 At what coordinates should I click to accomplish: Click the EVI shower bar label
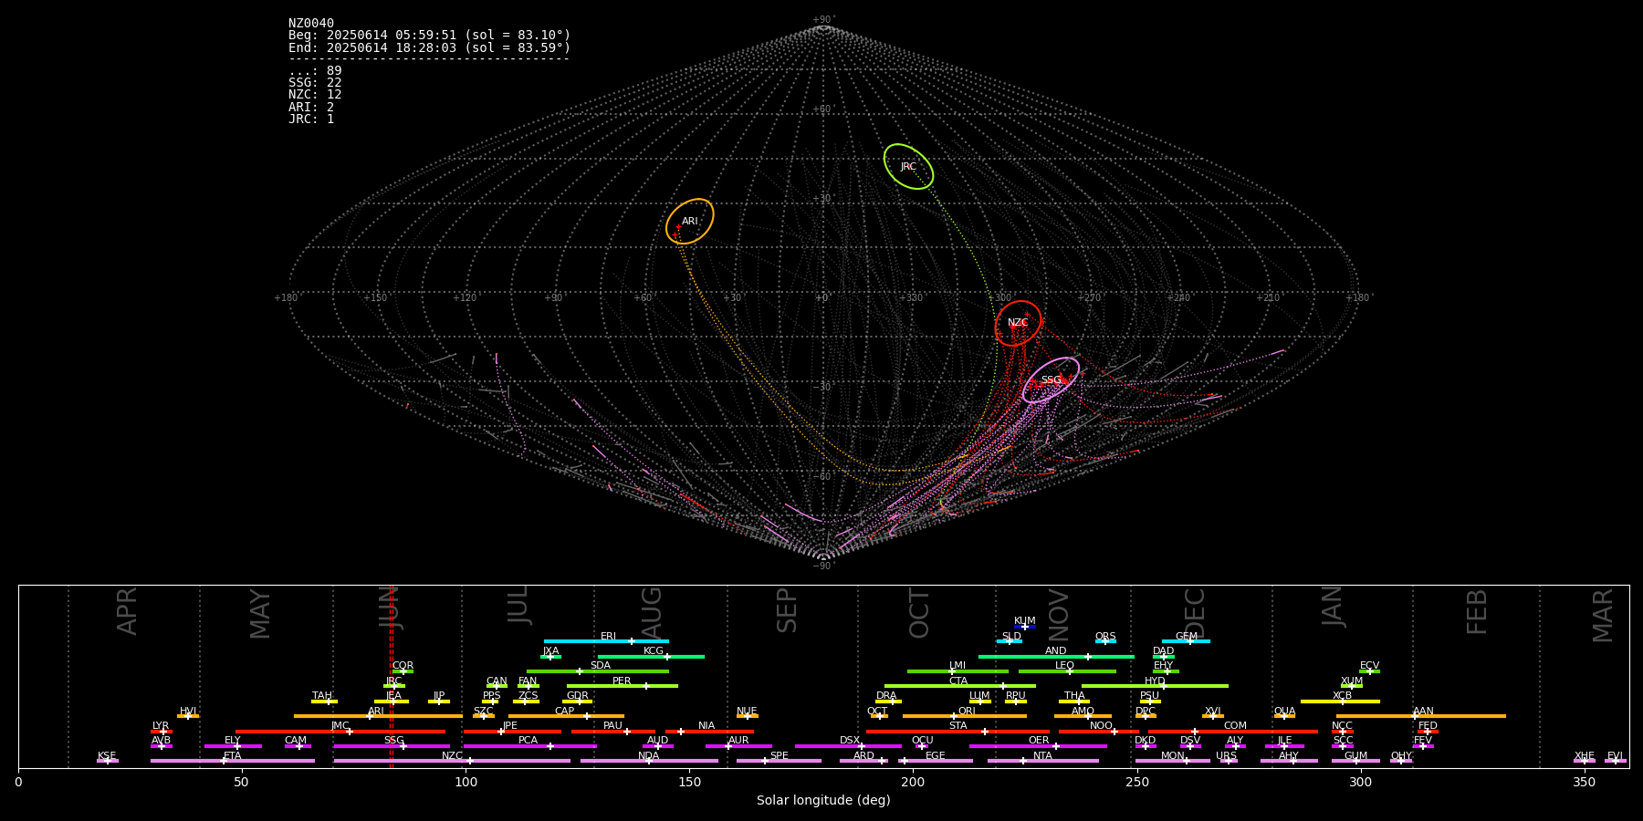tap(1615, 756)
